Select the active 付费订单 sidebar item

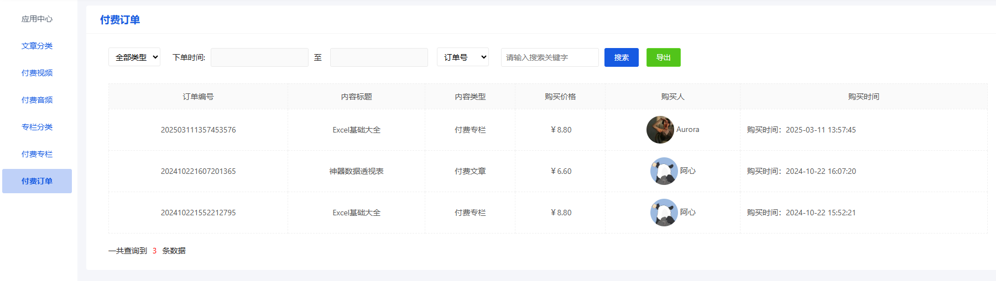click(37, 181)
